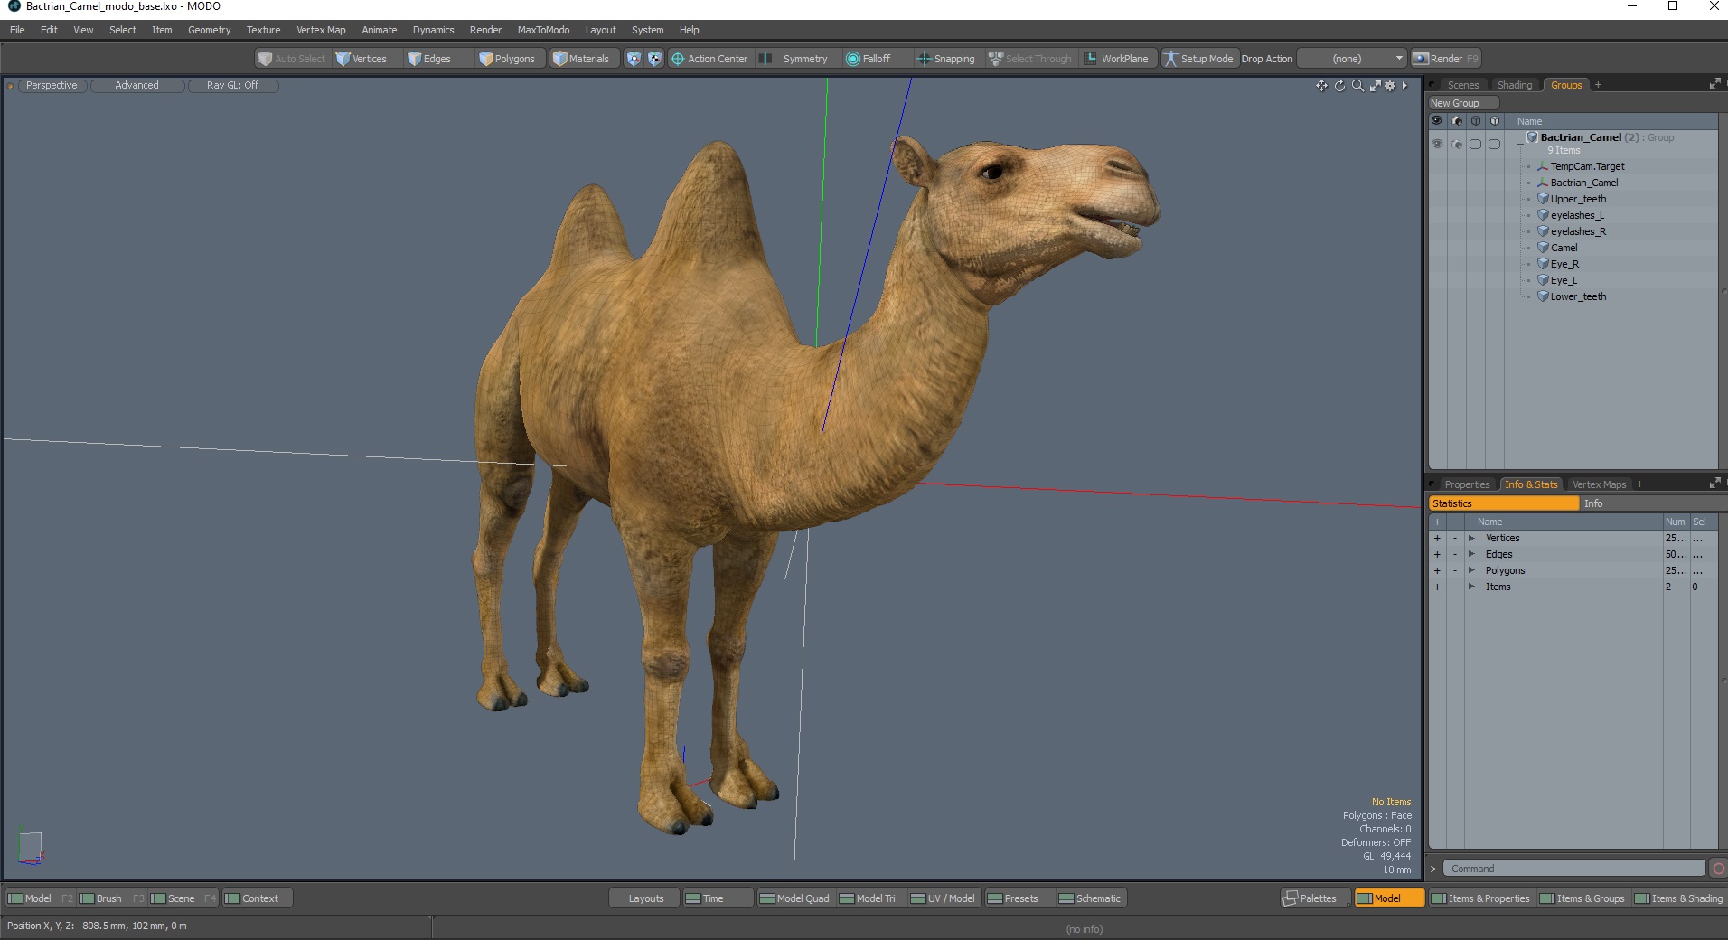1728x940 pixels.
Task: Select the eyelashes_R item in tree
Action: (x=1578, y=231)
